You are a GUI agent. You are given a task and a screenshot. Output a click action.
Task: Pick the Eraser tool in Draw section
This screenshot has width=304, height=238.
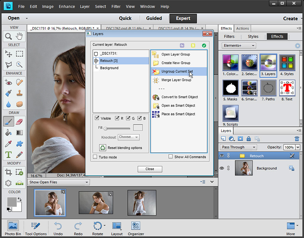(x=19, y=121)
